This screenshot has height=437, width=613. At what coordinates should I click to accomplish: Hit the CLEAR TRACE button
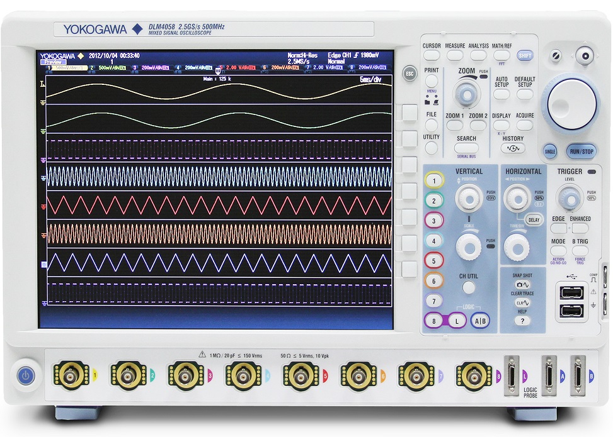522,302
